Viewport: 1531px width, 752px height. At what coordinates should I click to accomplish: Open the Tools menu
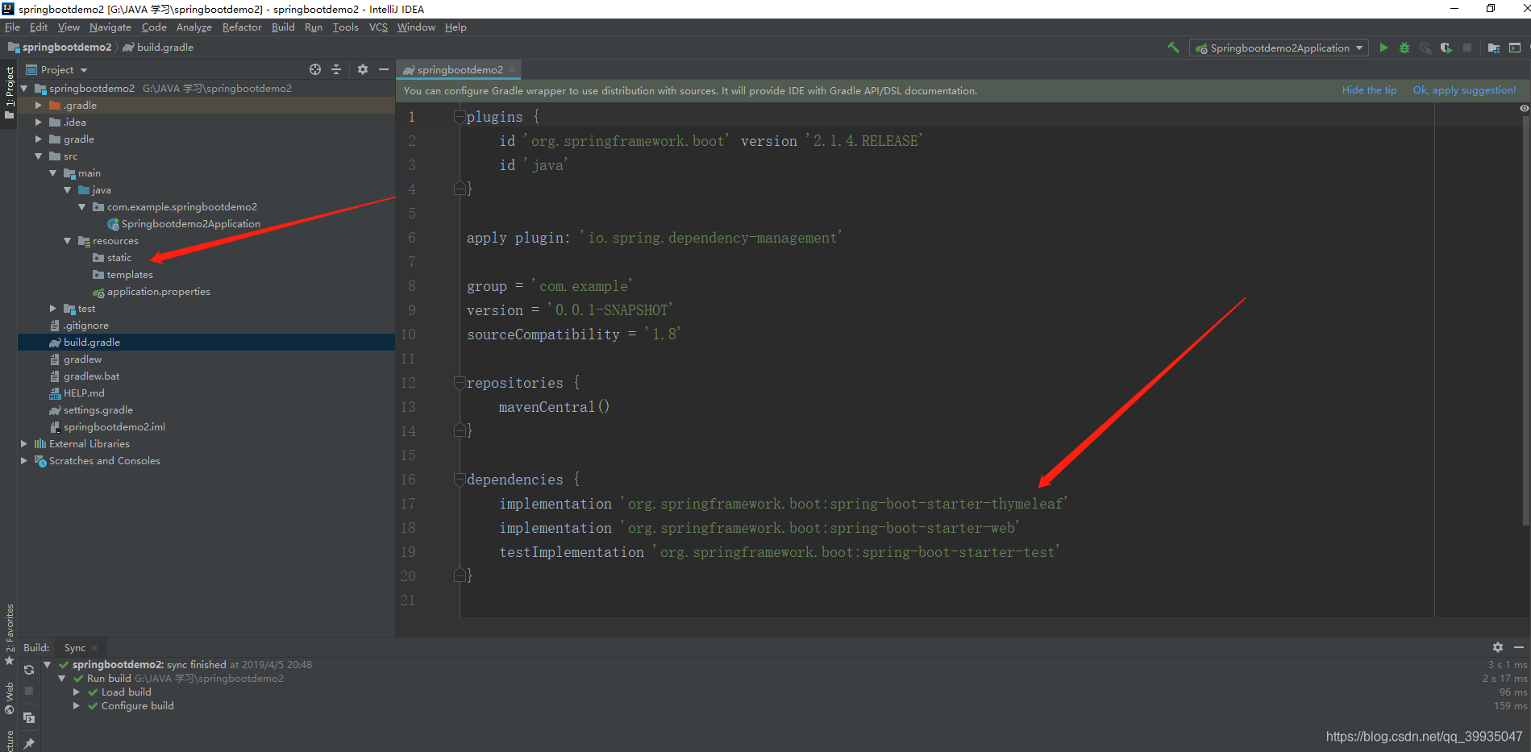coord(345,27)
